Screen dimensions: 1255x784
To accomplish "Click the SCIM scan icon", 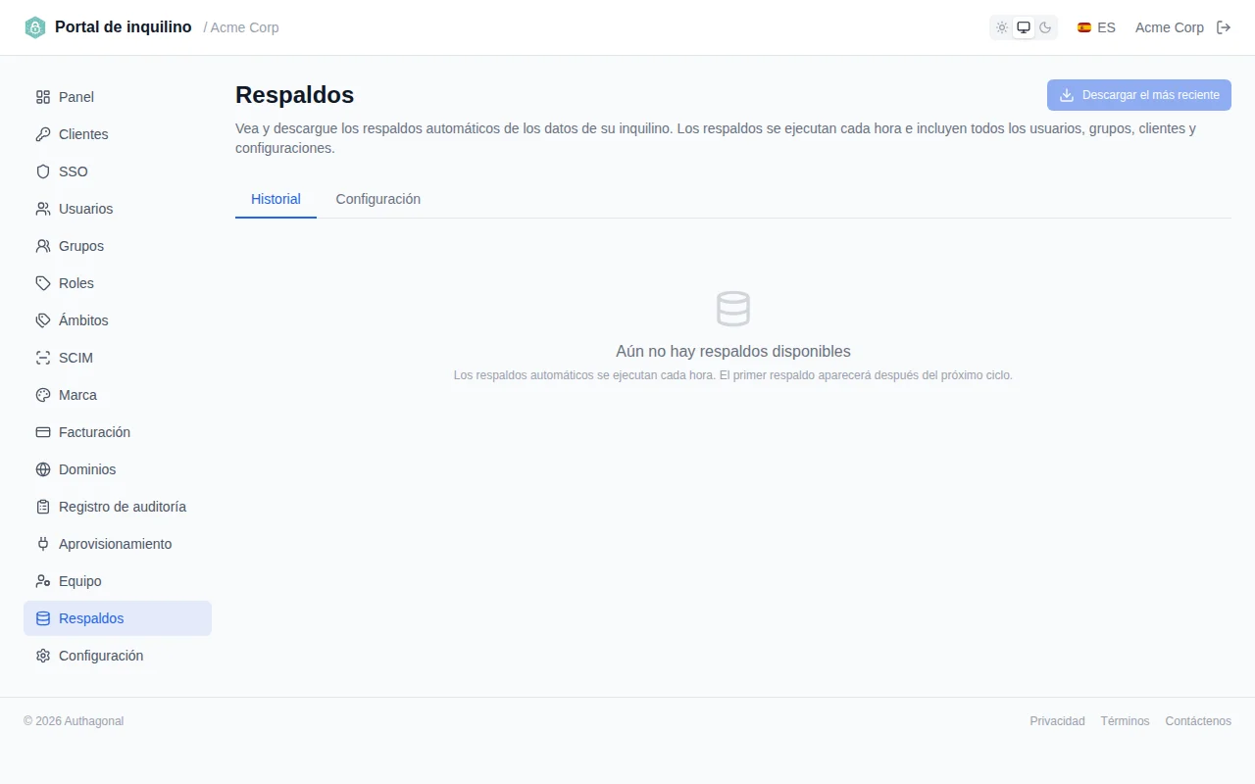I will (43, 358).
